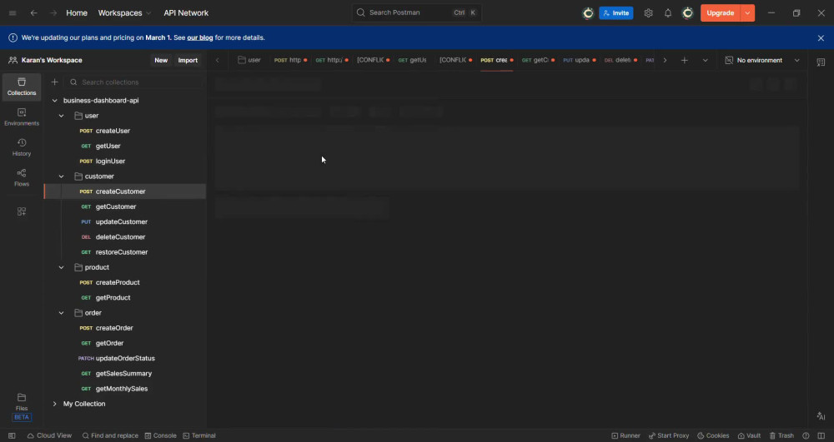The height and width of the screenshot is (442, 834).
Task: Click the sync status icon beside Invite
Action: coord(588,12)
